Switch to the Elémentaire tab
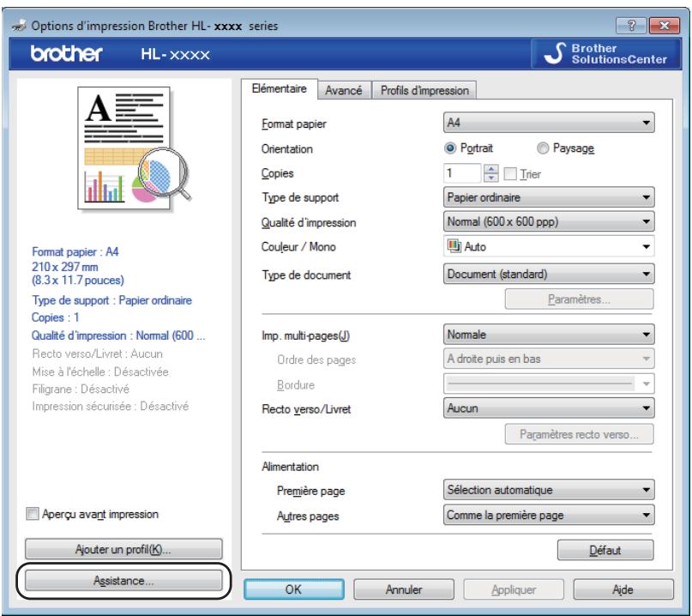Image resolution: width=692 pixels, height=616 pixels. [280, 88]
